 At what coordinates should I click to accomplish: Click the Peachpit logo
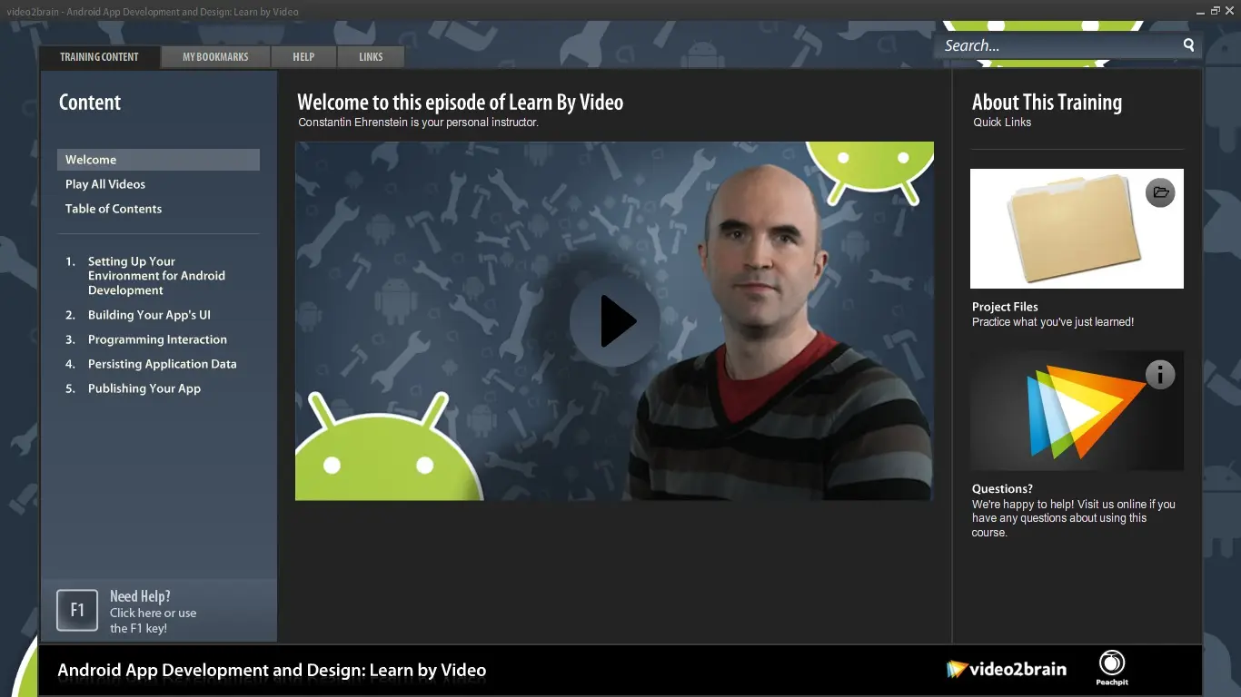pos(1112,668)
